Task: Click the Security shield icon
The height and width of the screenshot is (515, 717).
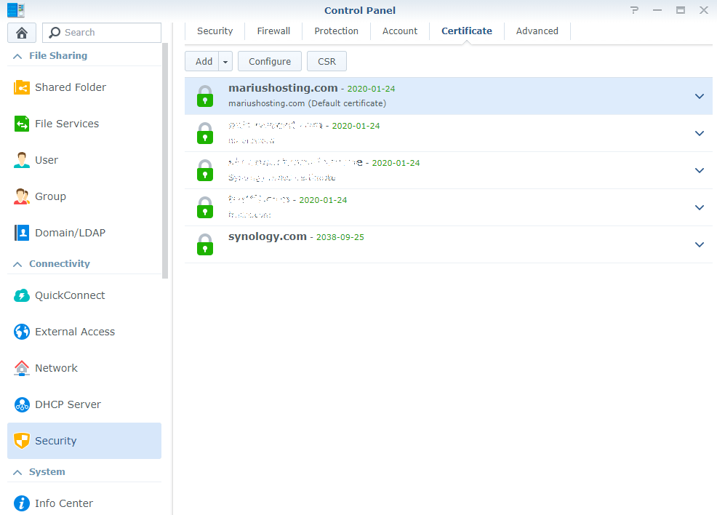Action: click(x=22, y=441)
